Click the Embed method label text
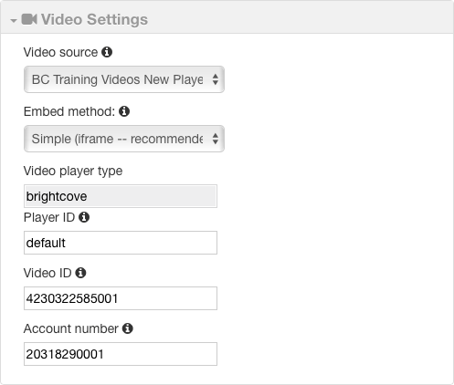454x385 pixels. tap(69, 111)
